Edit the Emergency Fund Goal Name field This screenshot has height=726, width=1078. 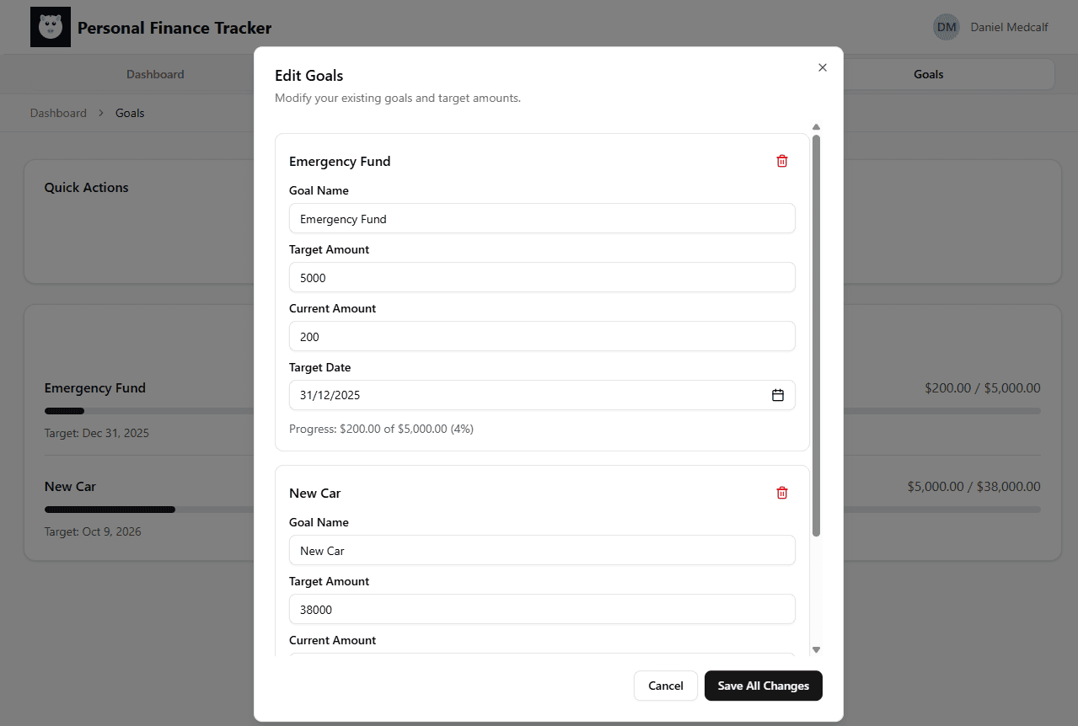click(541, 218)
